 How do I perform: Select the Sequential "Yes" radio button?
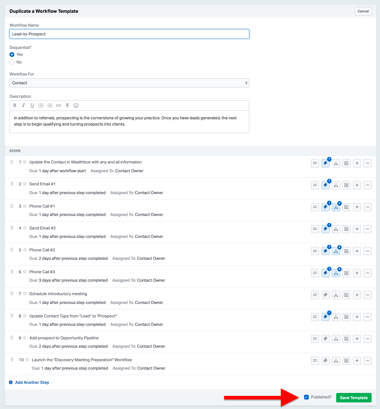[12, 54]
